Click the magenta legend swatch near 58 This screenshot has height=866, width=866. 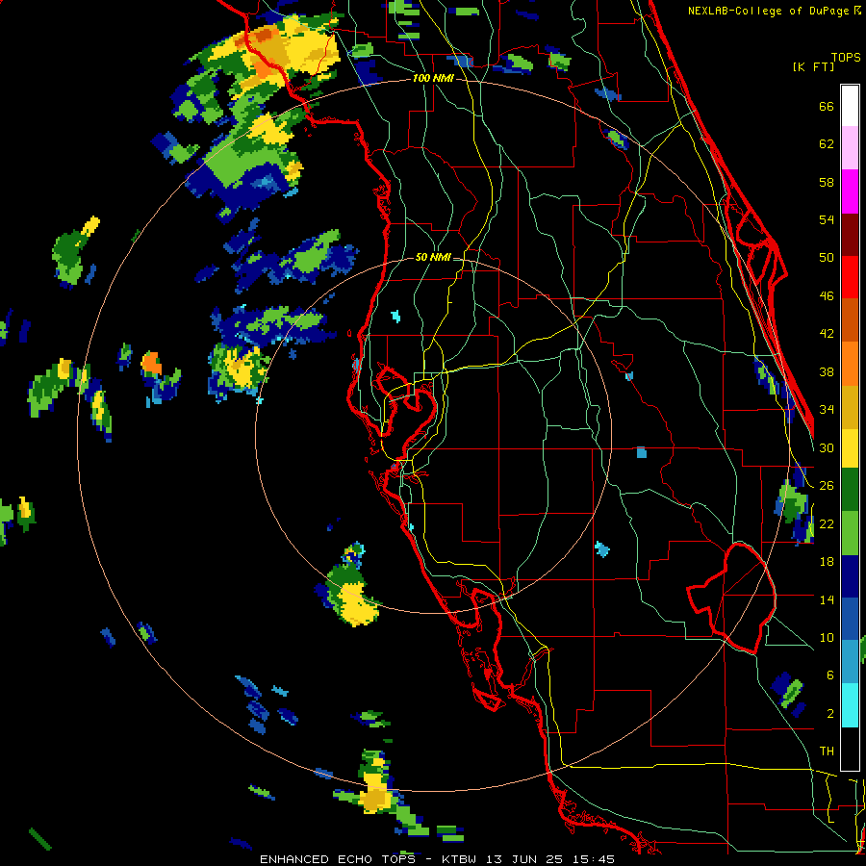click(850, 191)
